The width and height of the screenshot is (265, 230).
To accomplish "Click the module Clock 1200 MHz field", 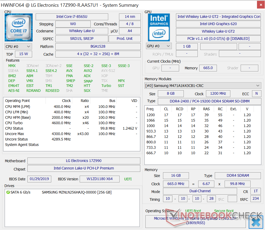I will (218, 93).
